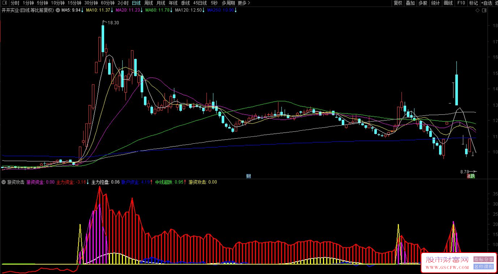Image resolution: width=498 pixels, height=274 pixels.
Task: Click the 财 marker on the chart
Action: point(249,176)
